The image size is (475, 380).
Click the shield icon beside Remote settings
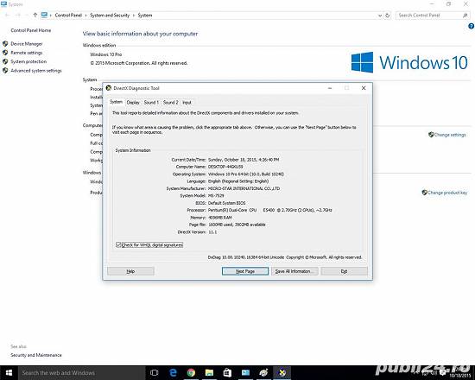tap(5, 53)
